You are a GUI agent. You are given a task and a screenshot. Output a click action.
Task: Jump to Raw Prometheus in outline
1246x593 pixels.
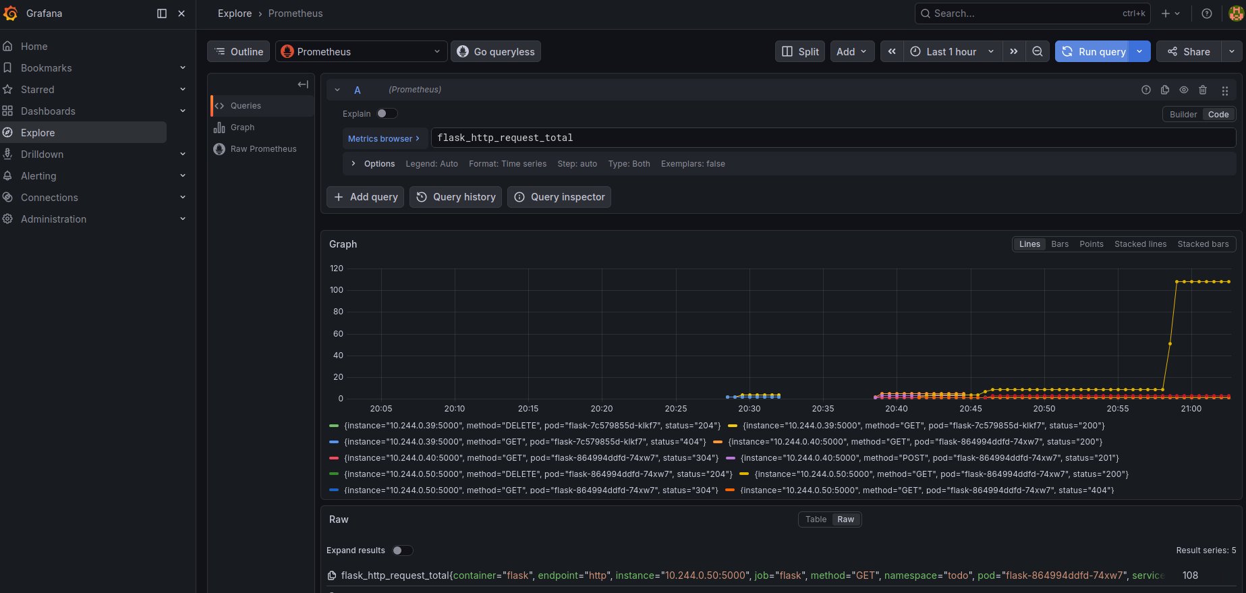tap(262, 149)
